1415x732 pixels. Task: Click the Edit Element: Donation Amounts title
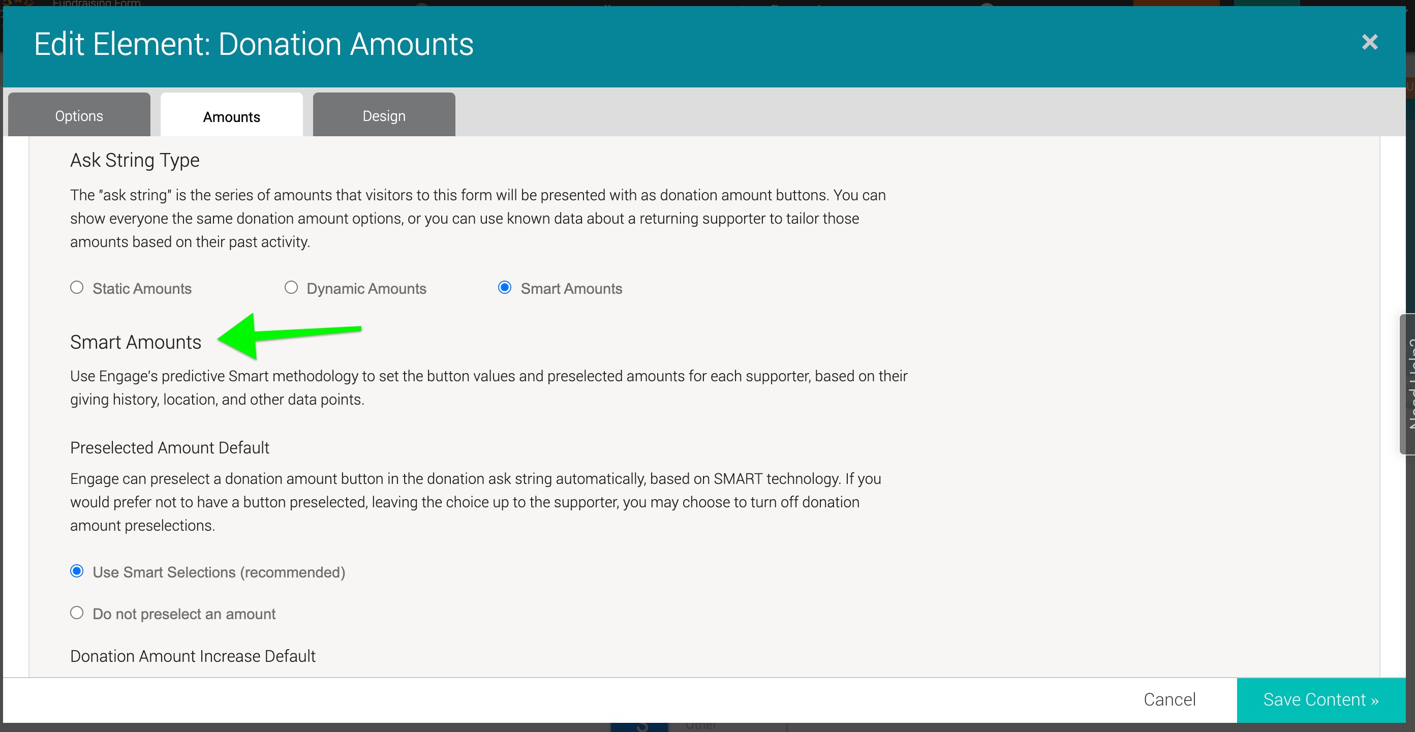254,44
